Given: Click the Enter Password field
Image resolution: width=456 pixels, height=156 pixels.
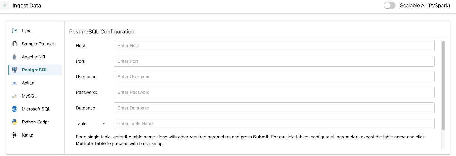Looking at the screenshot, I should coord(274,92).
